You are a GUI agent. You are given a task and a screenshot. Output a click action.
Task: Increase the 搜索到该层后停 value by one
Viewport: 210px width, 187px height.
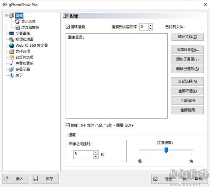(150, 25)
